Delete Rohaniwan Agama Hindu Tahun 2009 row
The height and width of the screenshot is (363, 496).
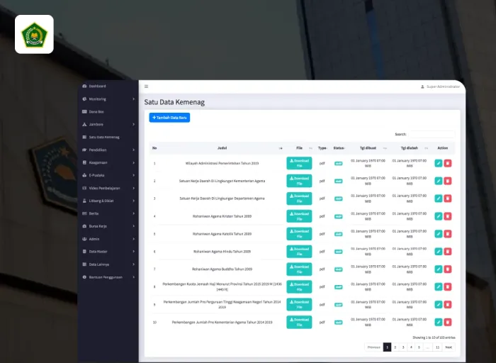pos(447,252)
